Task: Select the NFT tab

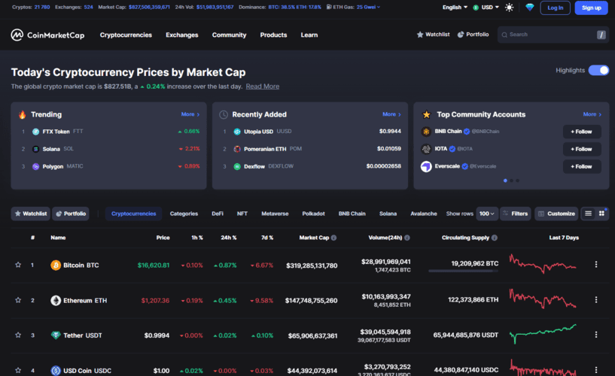Action: tap(242, 214)
